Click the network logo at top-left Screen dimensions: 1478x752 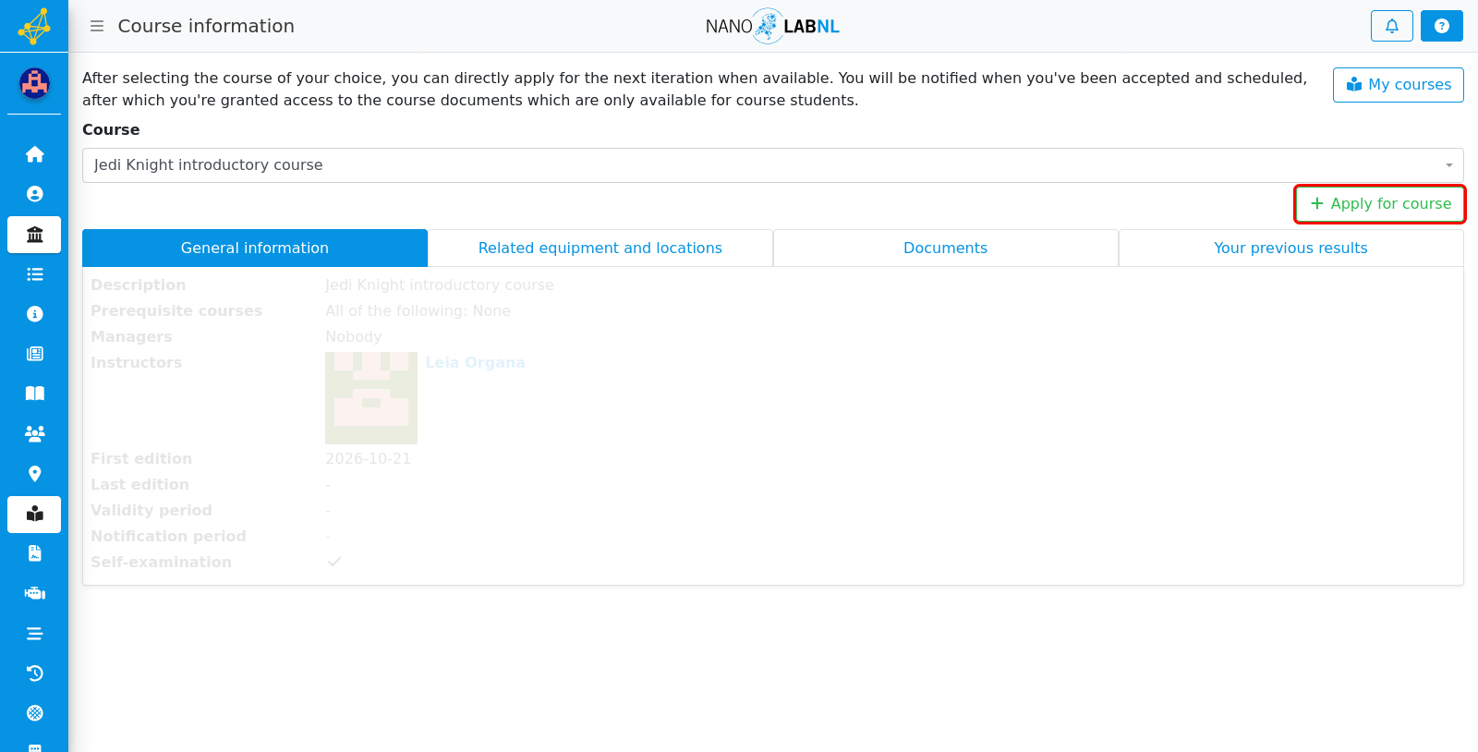34,26
